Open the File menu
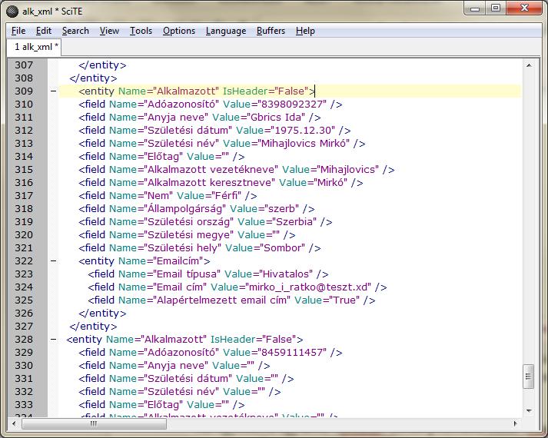This screenshot has width=548, height=438. pos(18,31)
